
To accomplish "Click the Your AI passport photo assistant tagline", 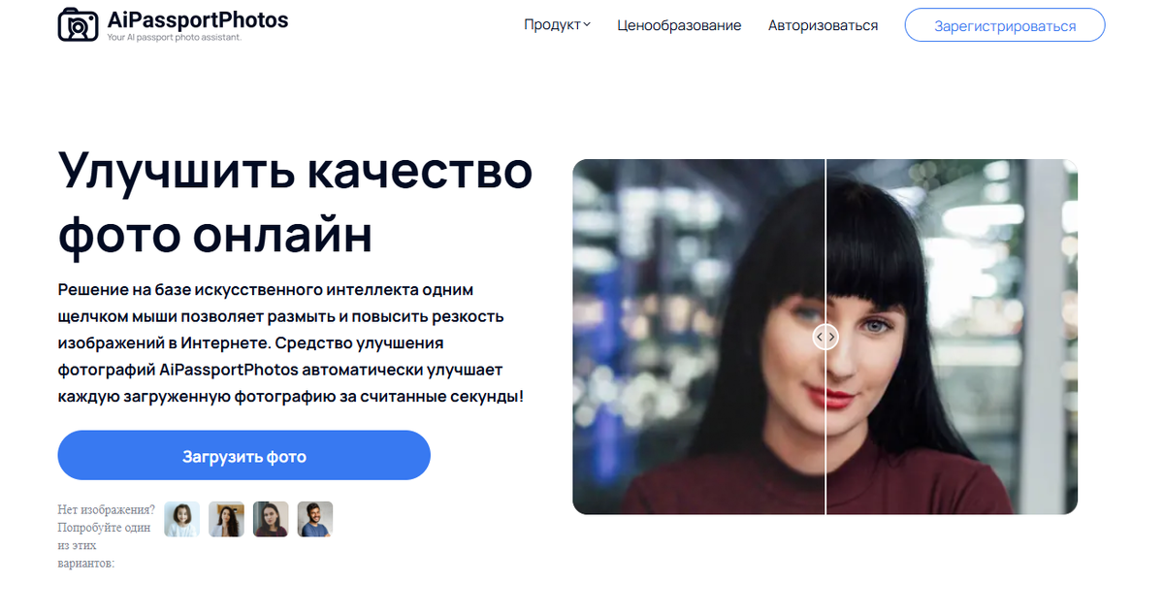I will coord(175,38).
